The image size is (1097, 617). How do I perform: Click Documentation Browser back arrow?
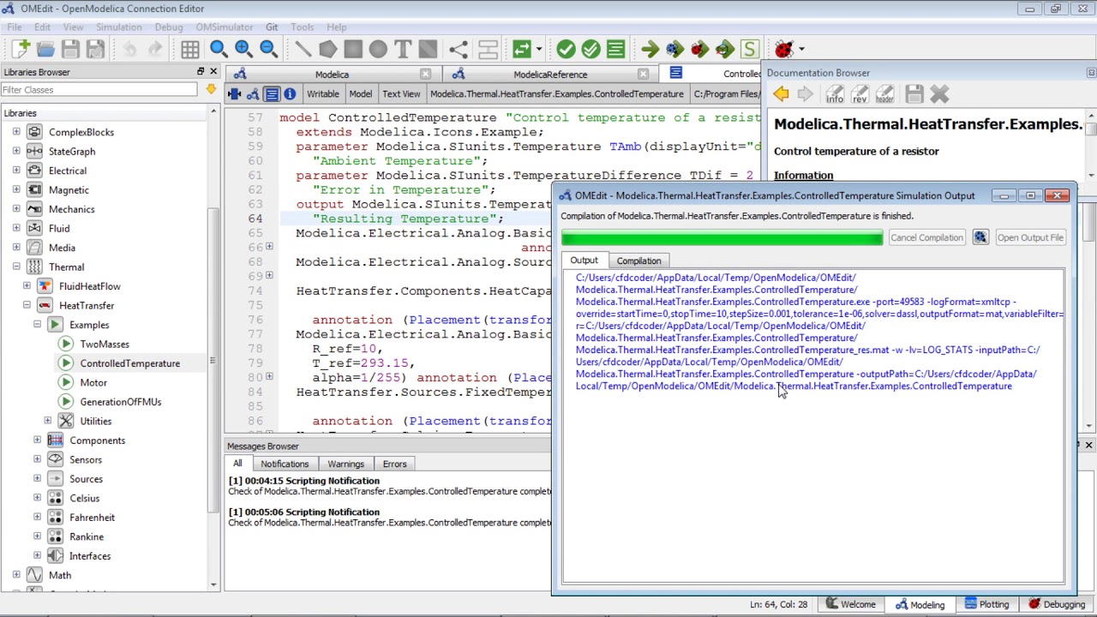click(x=781, y=94)
